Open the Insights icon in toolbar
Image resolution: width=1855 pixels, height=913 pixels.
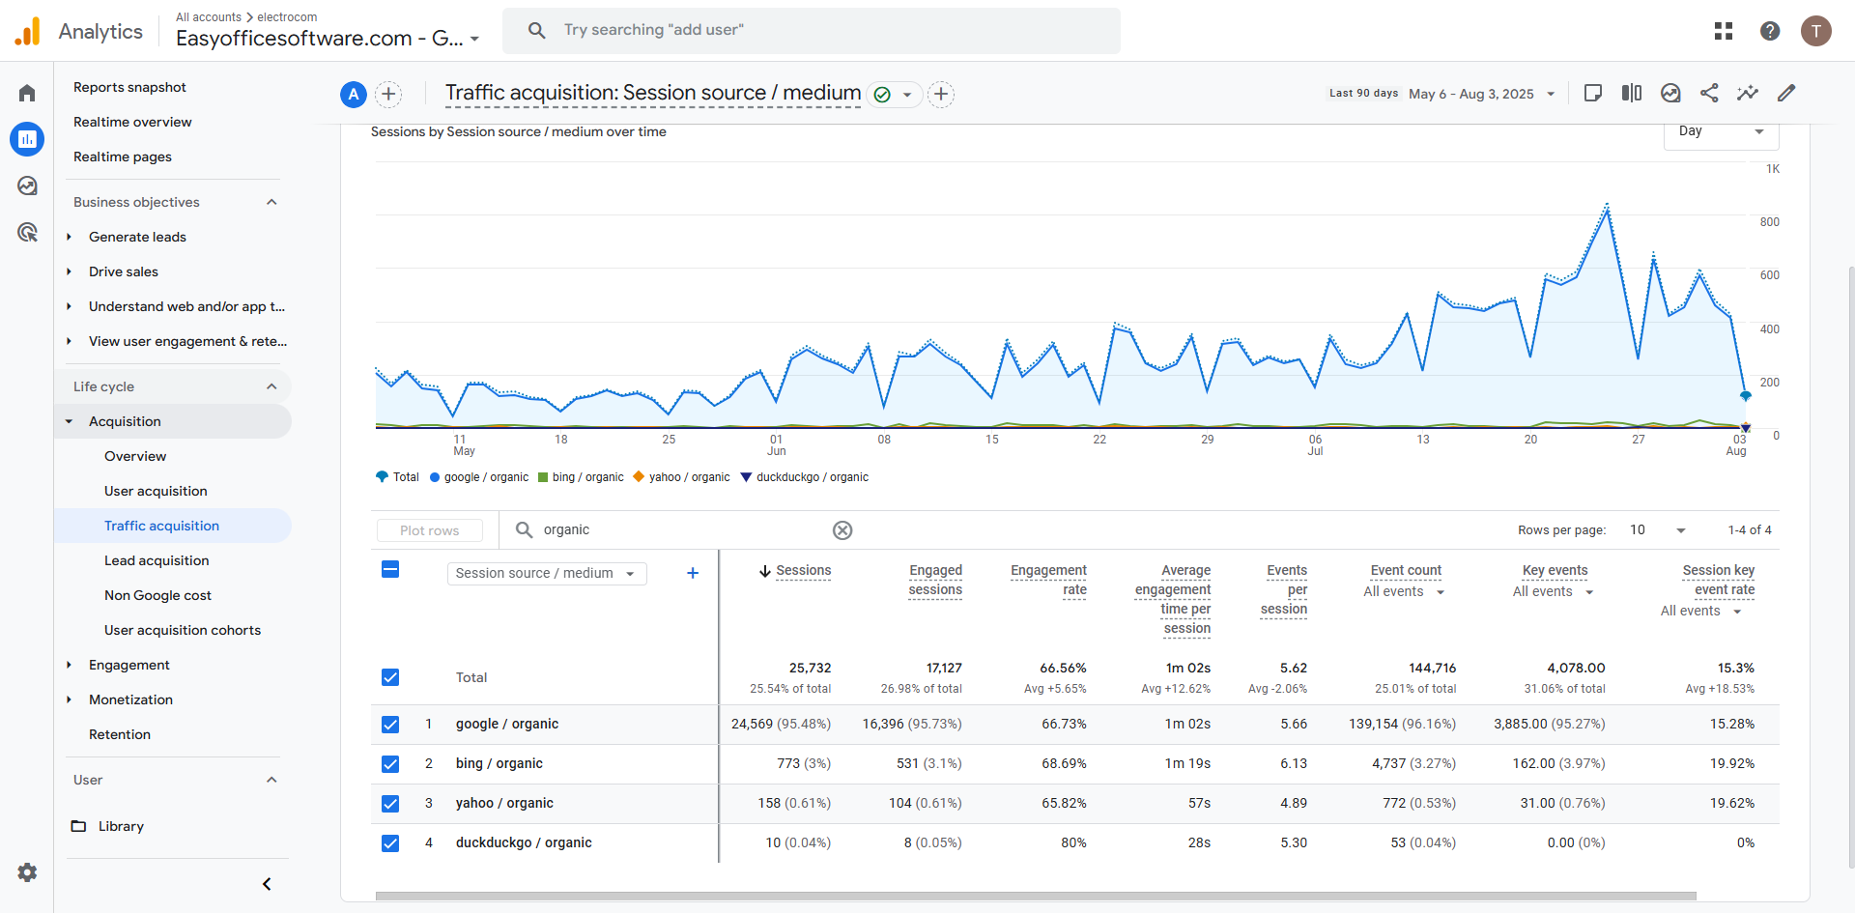[1670, 93]
